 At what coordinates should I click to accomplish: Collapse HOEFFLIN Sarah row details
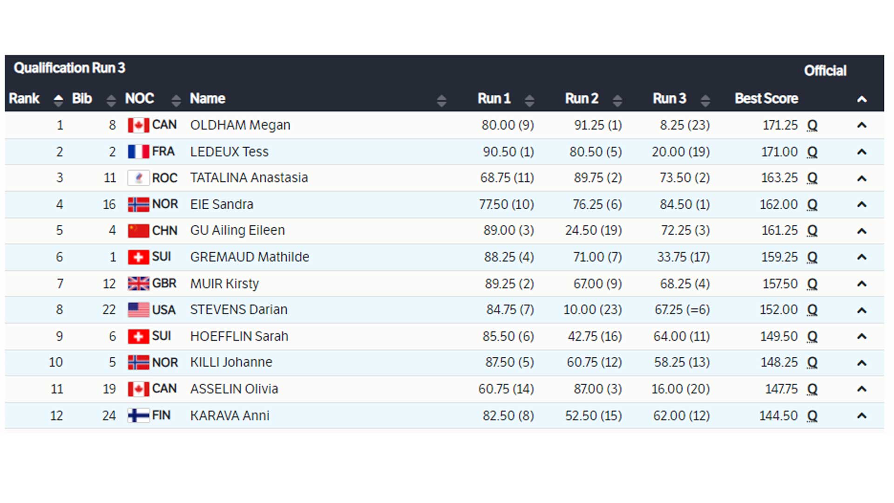[862, 336]
